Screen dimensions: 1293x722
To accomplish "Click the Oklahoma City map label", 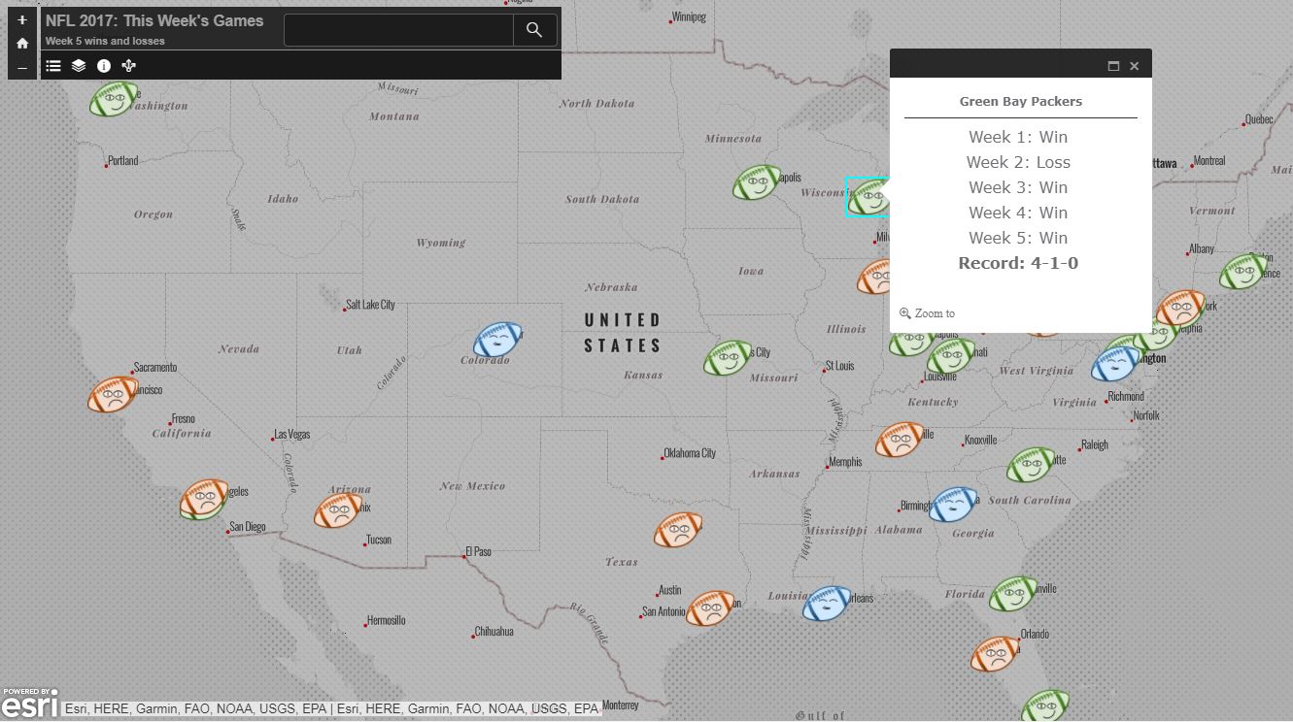I will coord(690,453).
